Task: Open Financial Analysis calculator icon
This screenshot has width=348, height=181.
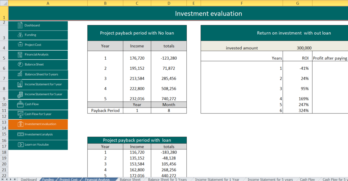Action: pyautogui.click(x=20, y=54)
